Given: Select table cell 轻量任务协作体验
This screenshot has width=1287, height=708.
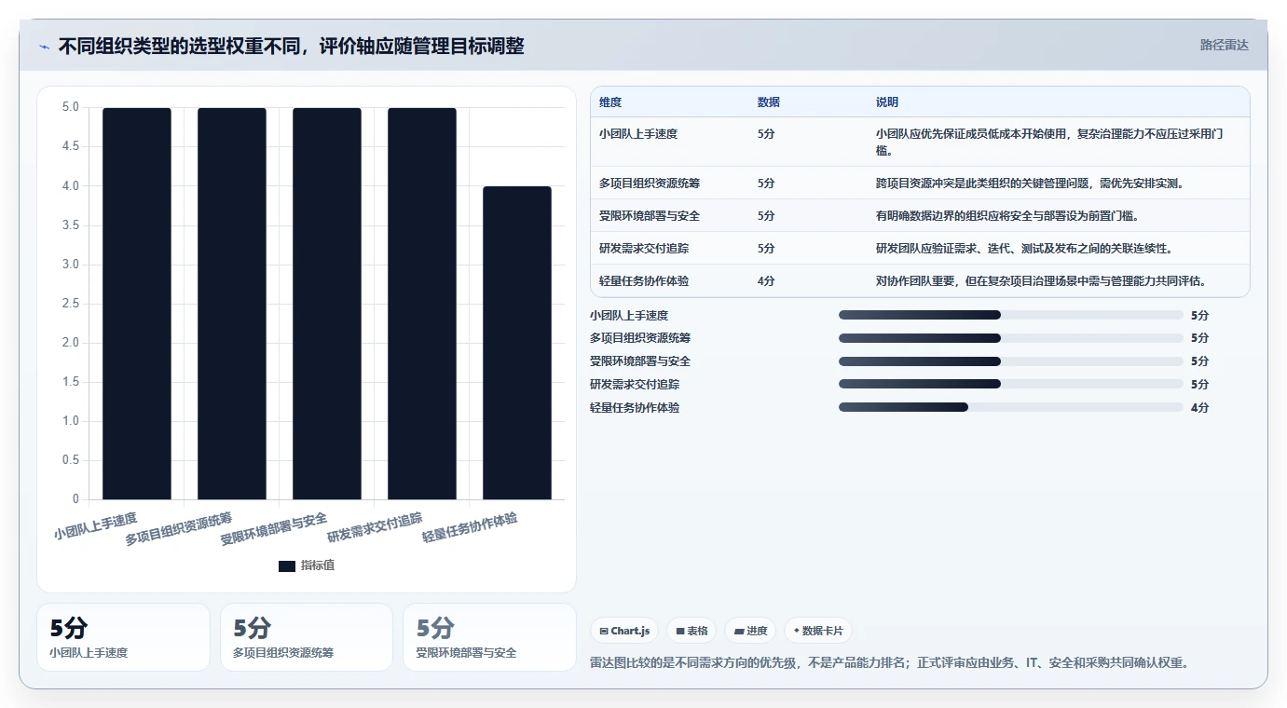Looking at the screenshot, I should [644, 280].
